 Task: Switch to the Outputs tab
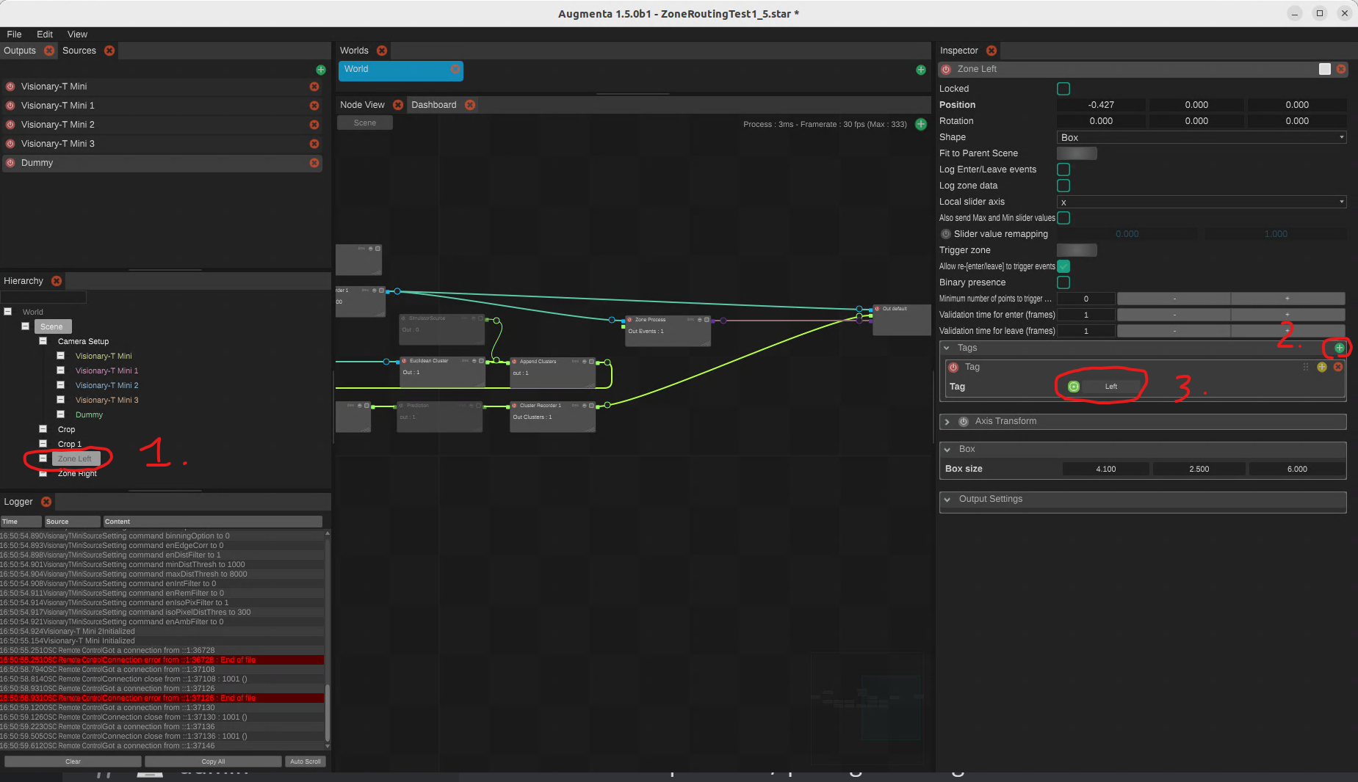[x=20, y=51]
